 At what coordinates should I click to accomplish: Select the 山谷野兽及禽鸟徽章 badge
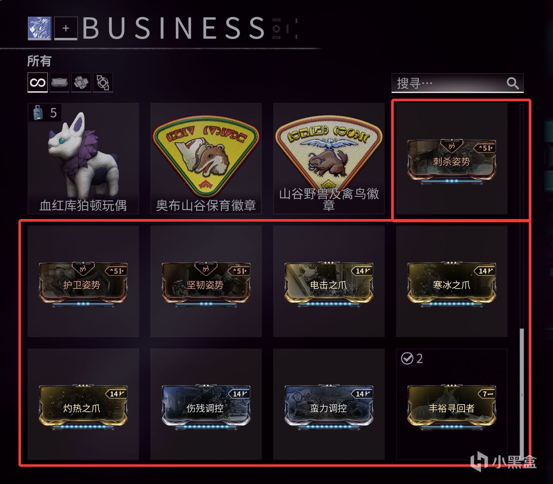click(329, 158)
